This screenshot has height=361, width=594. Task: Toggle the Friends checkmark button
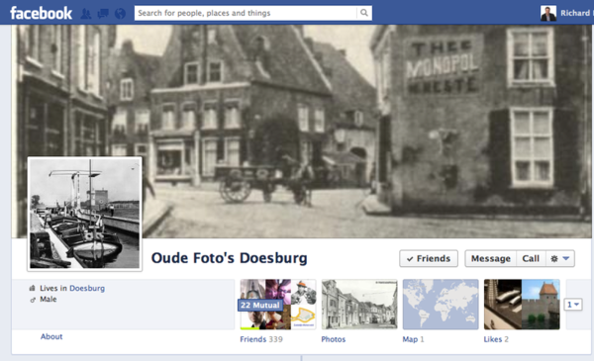(429, 258)
